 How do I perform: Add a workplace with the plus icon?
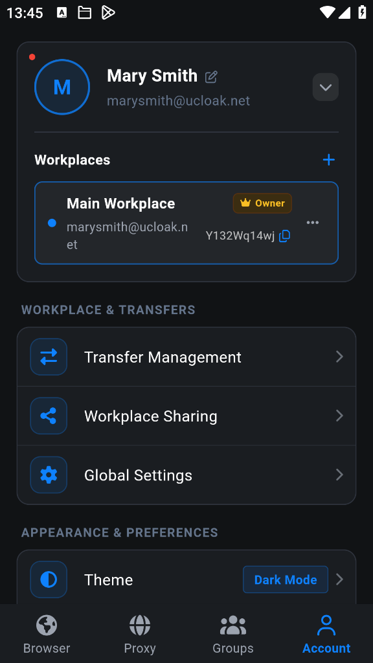328,160
